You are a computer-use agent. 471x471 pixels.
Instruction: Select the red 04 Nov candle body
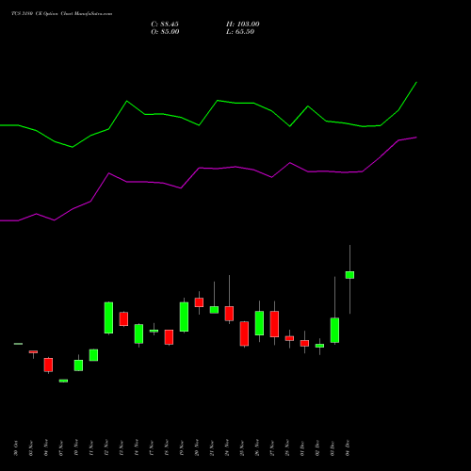[48, 365]
